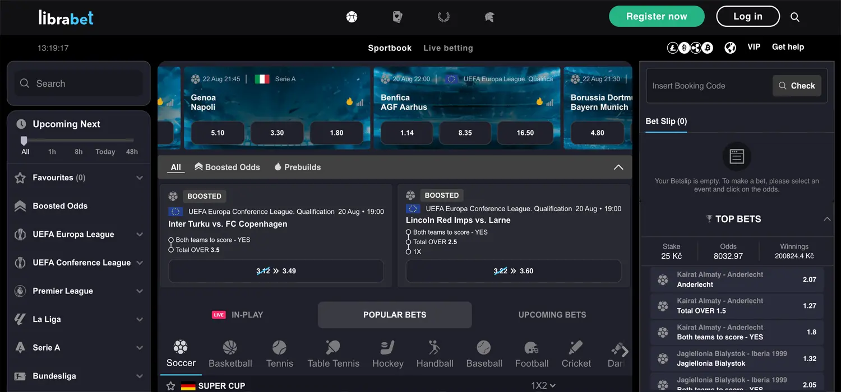The image size is (841, 392).
Task: Set the time slider to 8h
Action: point(78,152)
